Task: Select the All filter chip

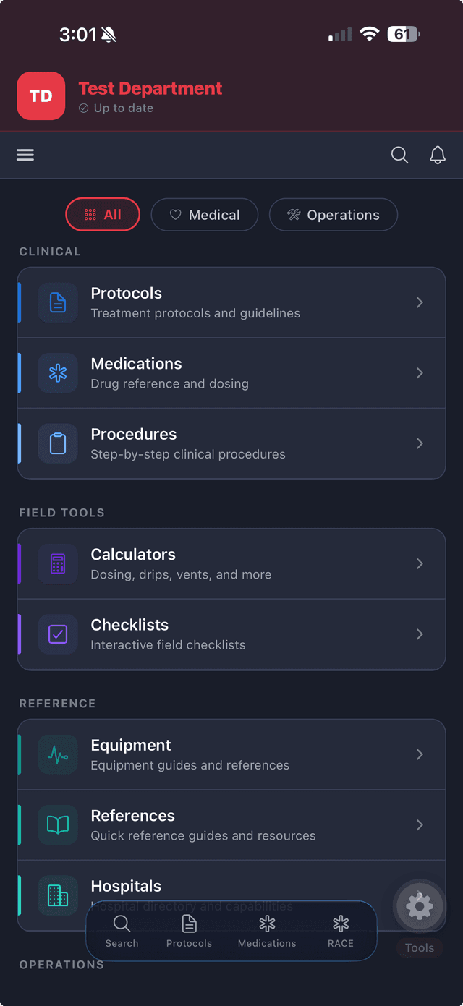Action: (103, 214)
